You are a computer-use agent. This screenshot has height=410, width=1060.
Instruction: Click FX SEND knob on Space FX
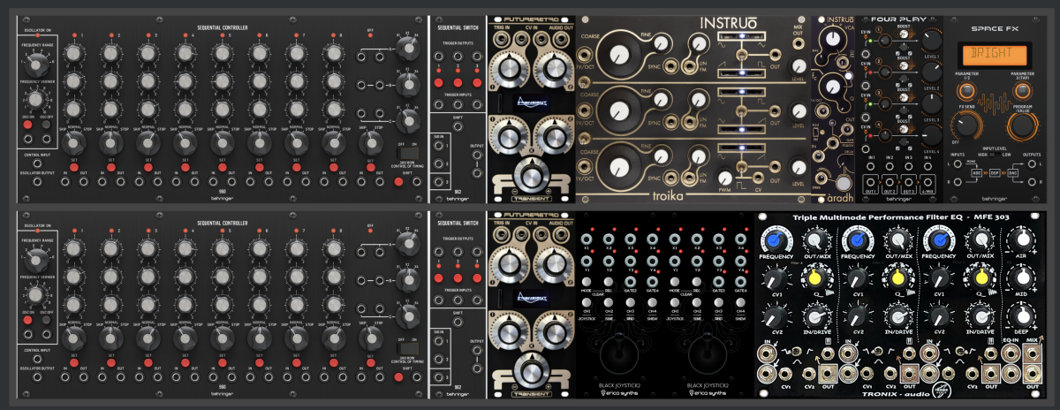(967, 125)
